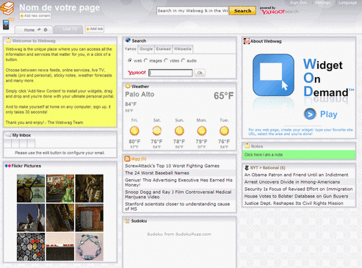Click the Yahoo! logo in Search widget

[137, 73]
